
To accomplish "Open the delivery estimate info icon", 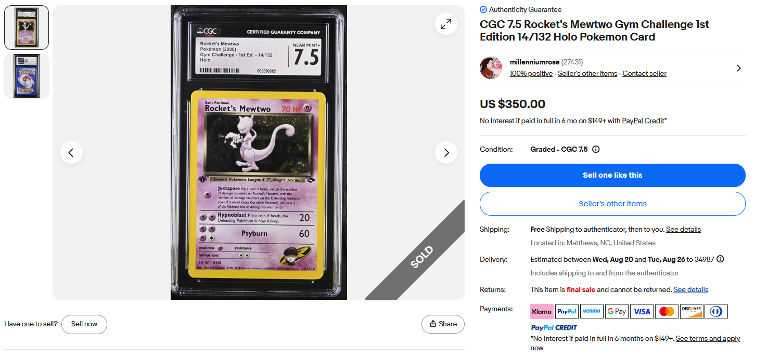I will (x=720, y=259).
